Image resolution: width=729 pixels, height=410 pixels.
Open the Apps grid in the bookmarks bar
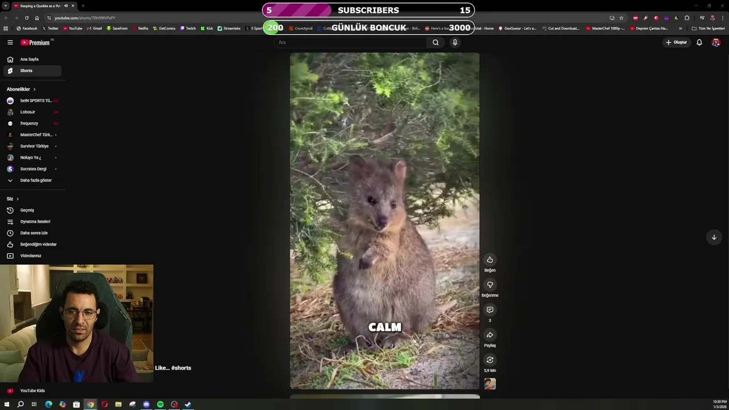coord(6,28)
